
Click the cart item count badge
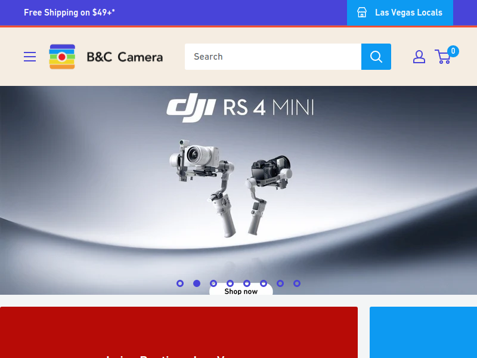[x=453, y=51]
